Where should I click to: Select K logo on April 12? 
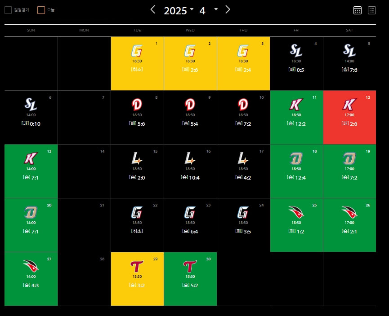(x=349, y=105)
